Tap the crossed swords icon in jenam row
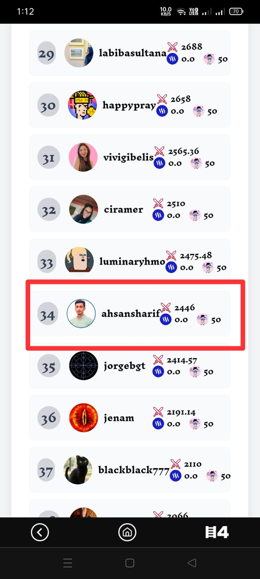 pos(158,412)
